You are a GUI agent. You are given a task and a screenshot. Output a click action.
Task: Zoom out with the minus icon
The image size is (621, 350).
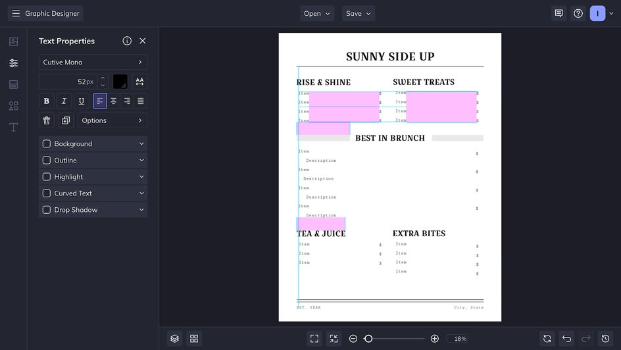coord(353,339)
